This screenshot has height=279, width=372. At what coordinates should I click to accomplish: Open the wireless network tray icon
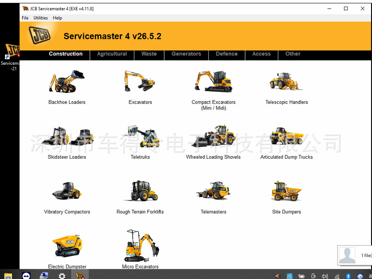pos(337,276)
